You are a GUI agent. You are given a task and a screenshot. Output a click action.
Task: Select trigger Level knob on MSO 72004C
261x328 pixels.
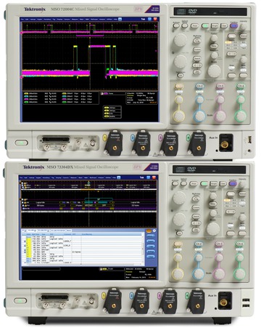tap(244, 59)
